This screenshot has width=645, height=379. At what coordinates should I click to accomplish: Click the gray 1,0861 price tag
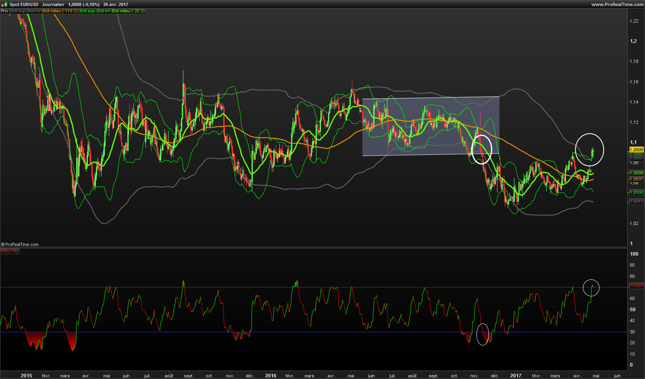[637, 158]
